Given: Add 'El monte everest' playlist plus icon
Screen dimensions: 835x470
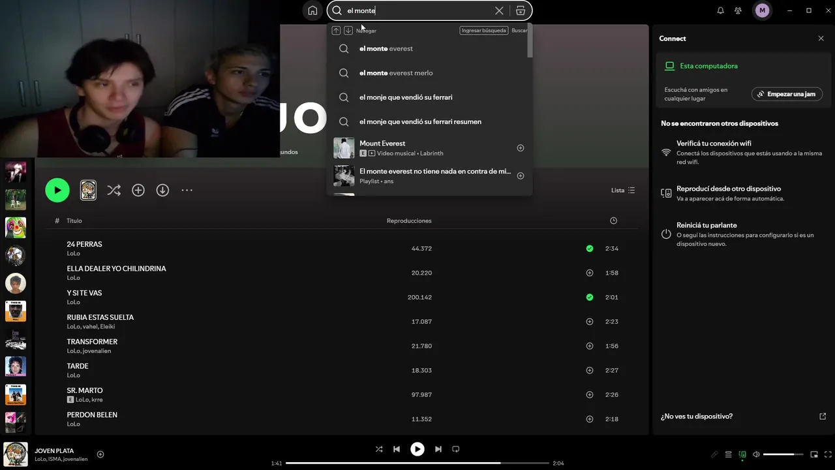Looking at the screenshot, I should pos(521,176).
